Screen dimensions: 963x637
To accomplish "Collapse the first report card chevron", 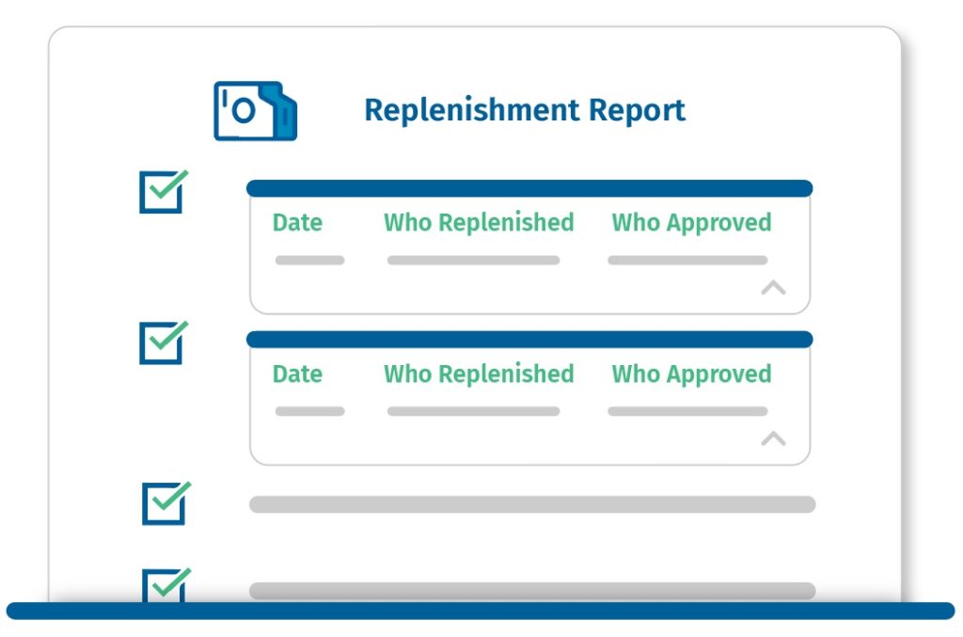I will (773, 287).
